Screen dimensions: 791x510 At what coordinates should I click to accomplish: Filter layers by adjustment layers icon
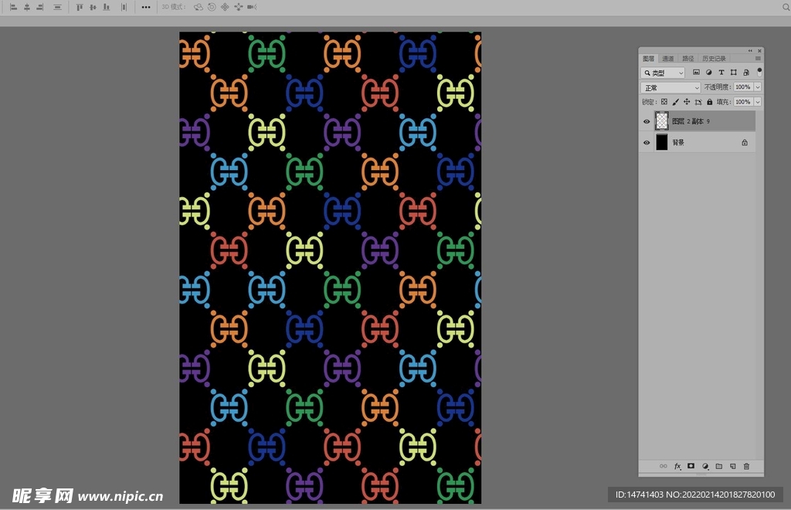tap(709, 72)
